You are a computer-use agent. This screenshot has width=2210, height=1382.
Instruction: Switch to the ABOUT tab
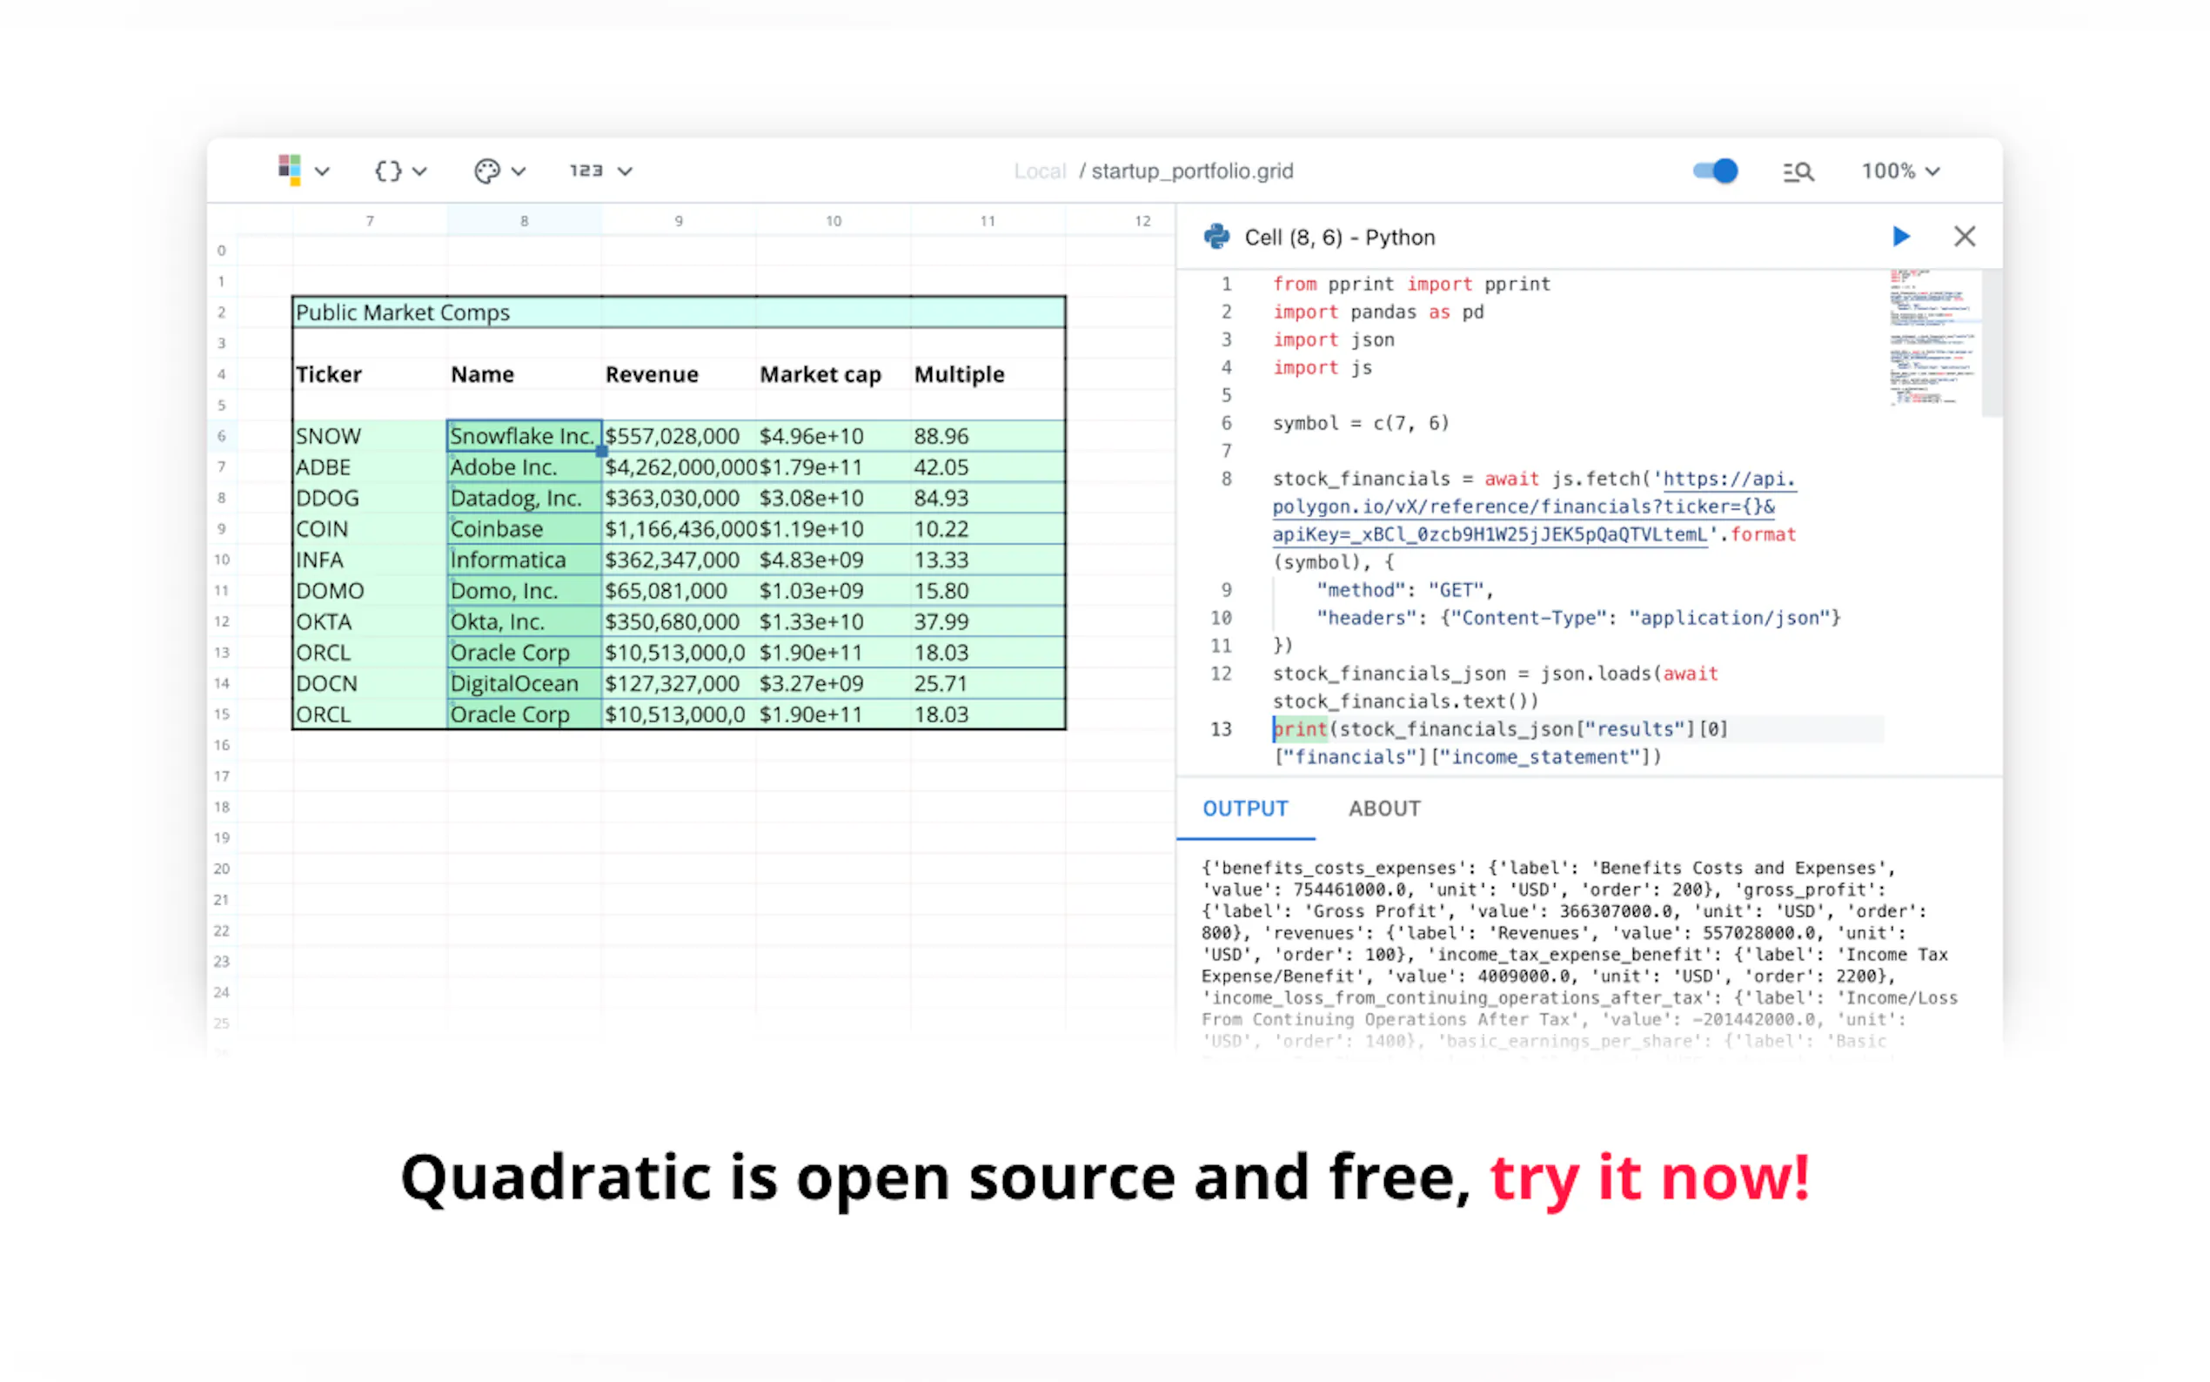click(1383, 808)
